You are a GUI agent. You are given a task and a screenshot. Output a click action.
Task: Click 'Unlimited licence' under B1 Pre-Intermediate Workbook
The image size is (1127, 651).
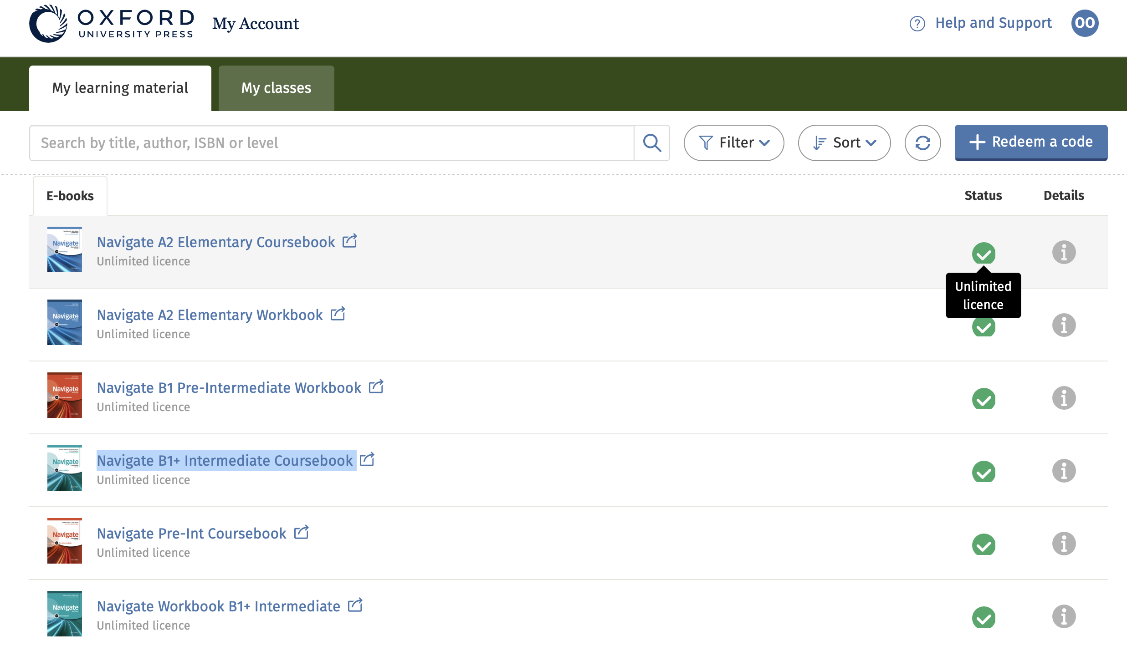pos(143,407)
